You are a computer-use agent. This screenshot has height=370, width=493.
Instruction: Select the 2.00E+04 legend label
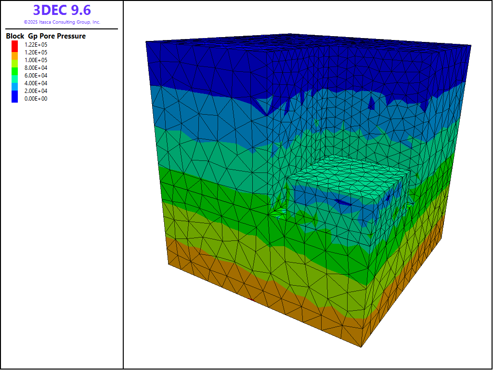click(x=36, y=91)
